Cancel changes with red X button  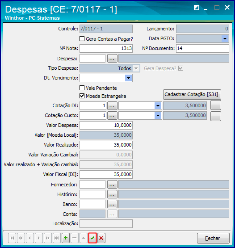coord(101,238)
